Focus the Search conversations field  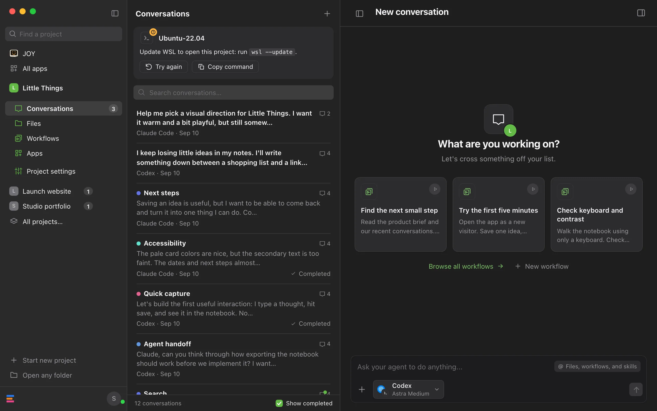[233, 93]
